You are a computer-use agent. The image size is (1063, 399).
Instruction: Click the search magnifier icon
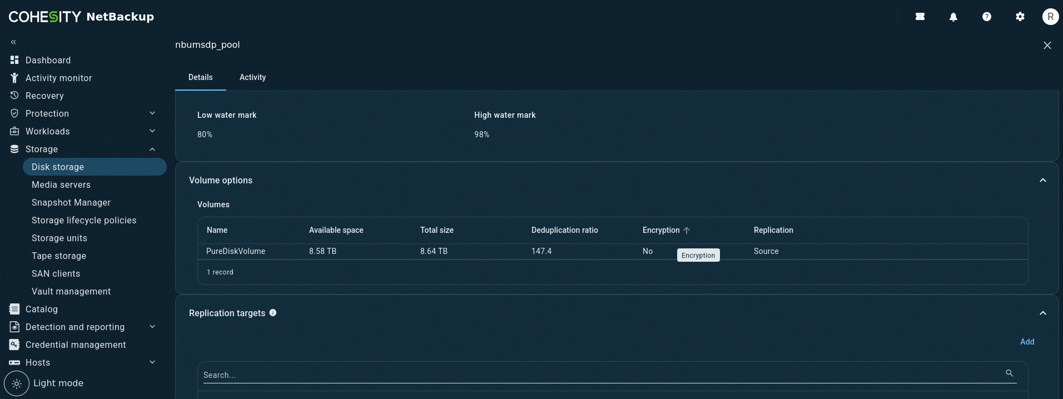1010,373
